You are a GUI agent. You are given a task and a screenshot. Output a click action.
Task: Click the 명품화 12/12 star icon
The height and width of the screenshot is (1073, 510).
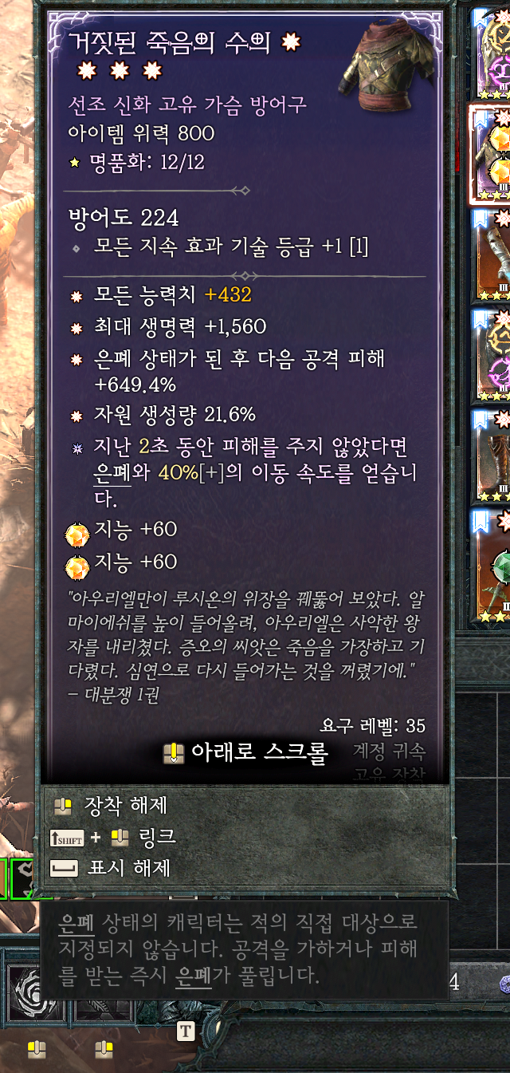75,164
